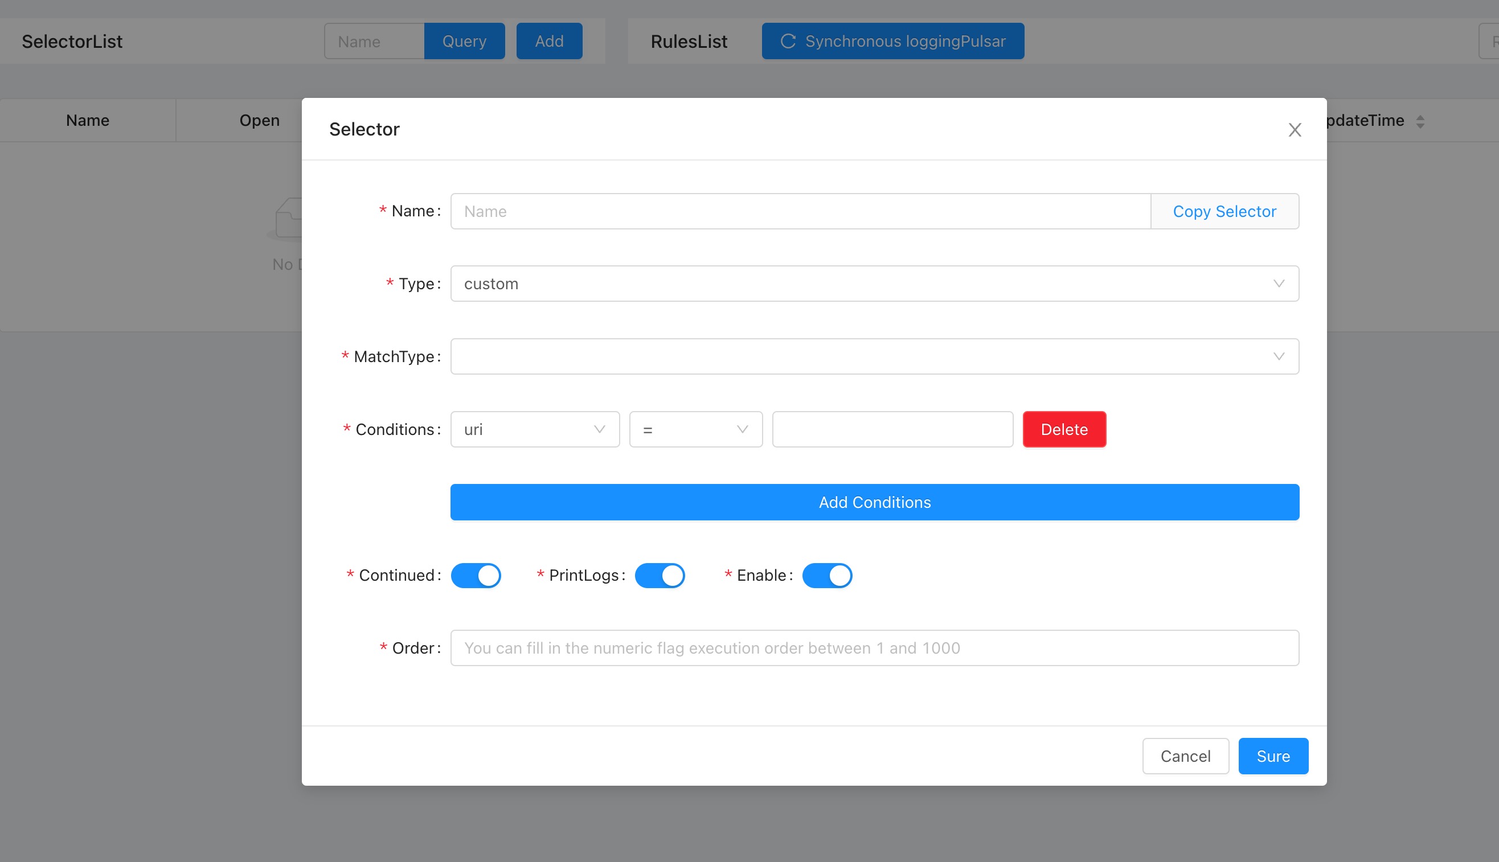Image resolution: width=1499 pixels, height=862 pixels.
Task: Click the Copy Selector link button
Action: (1224, 211)
